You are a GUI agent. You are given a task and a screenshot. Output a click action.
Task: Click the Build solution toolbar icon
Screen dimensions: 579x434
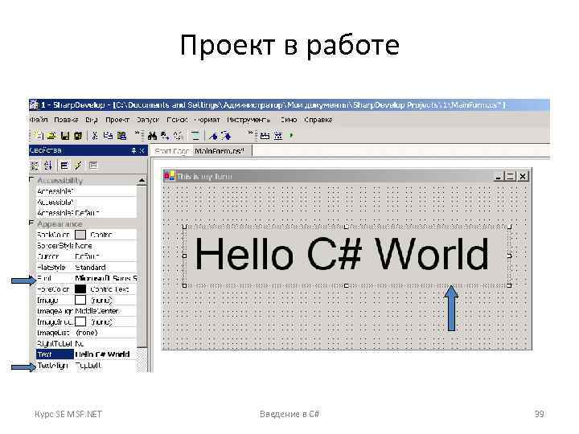click(x=265, y=136)
